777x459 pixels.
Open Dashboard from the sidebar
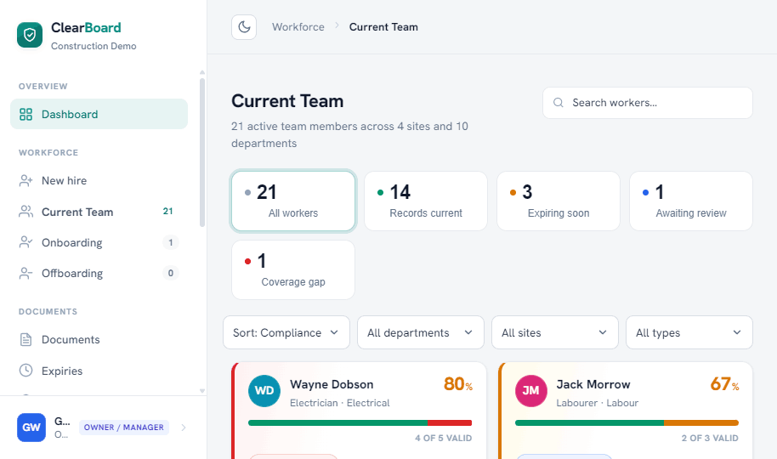[99, 114]
